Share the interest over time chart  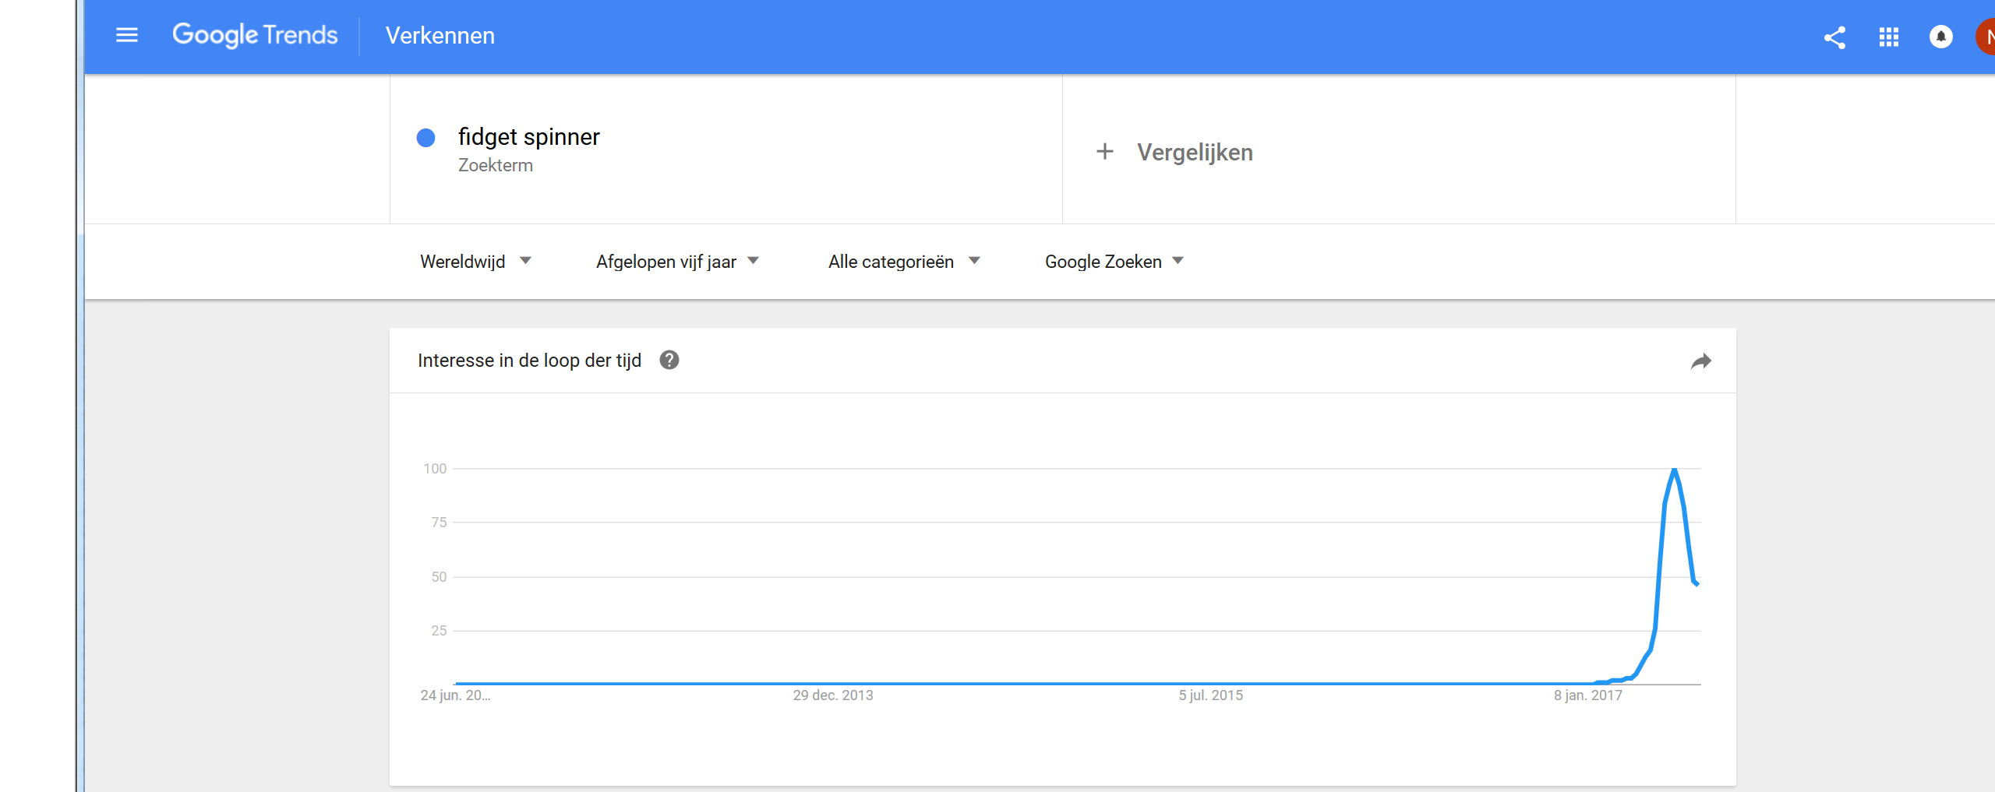(1700, 361)
